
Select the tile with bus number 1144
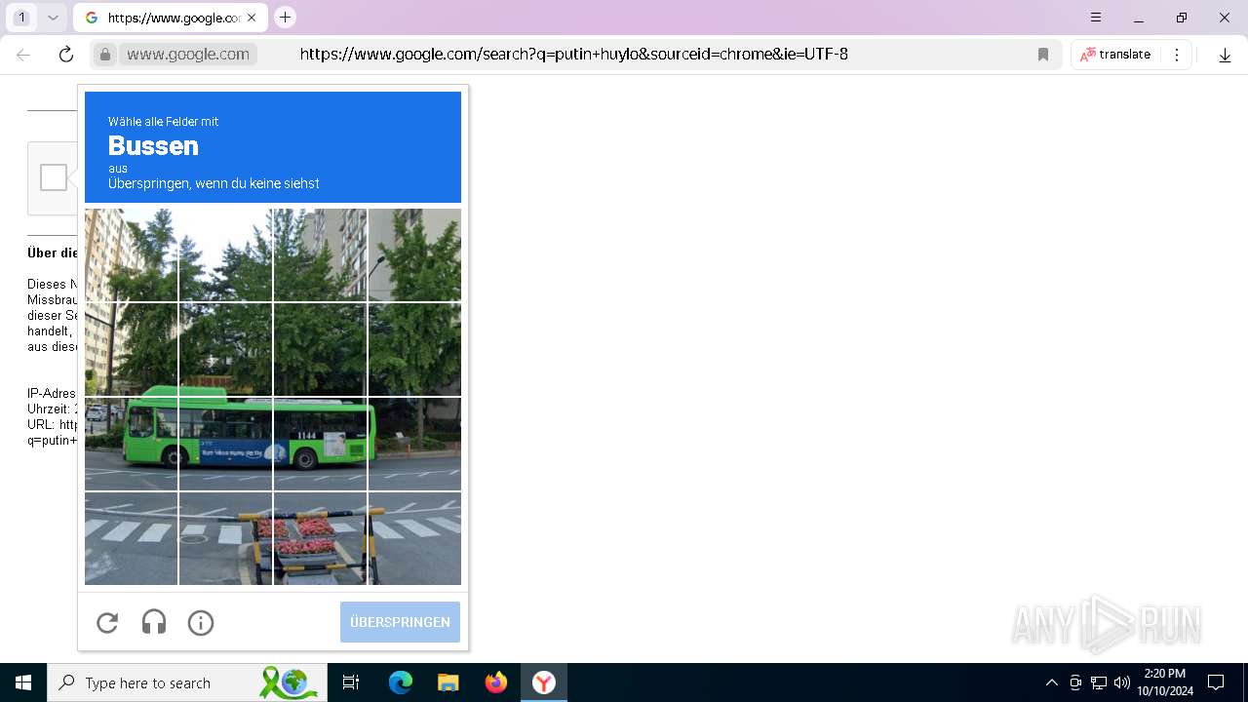click(x=320, y=444)
